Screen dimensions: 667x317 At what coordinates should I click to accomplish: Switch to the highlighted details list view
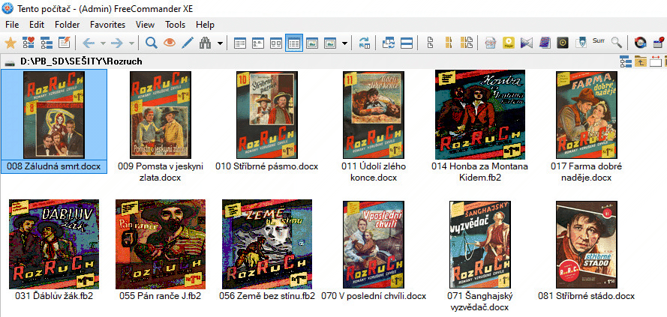point(294,43)
